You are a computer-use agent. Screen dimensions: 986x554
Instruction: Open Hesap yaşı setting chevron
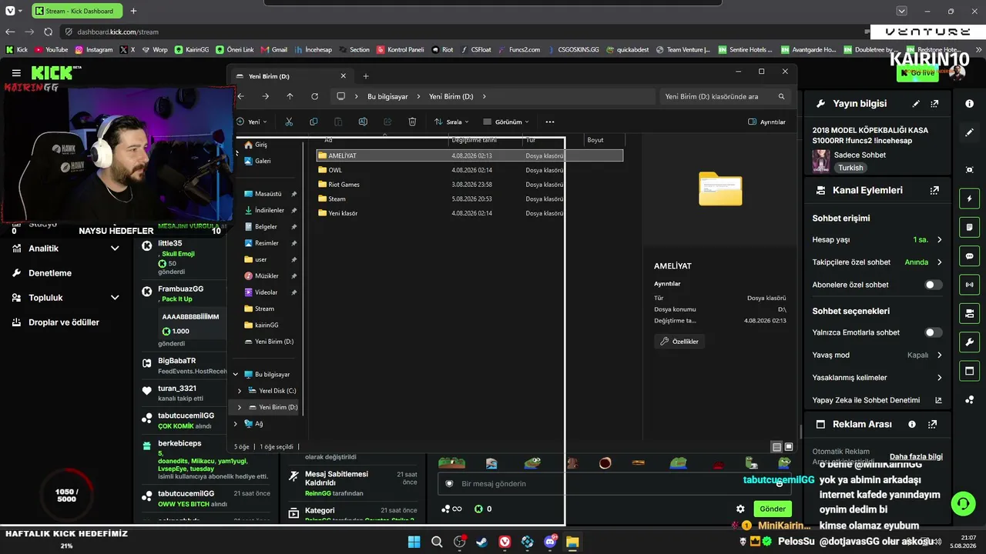point(939,240)
